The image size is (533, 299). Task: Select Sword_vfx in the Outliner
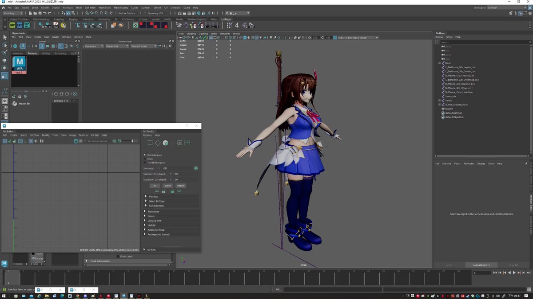click(451, 96)
